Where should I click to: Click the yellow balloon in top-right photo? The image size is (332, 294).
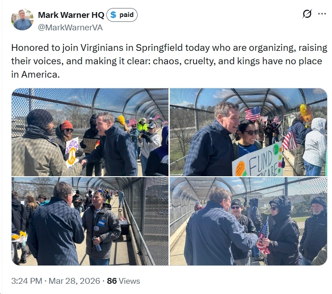306,113
